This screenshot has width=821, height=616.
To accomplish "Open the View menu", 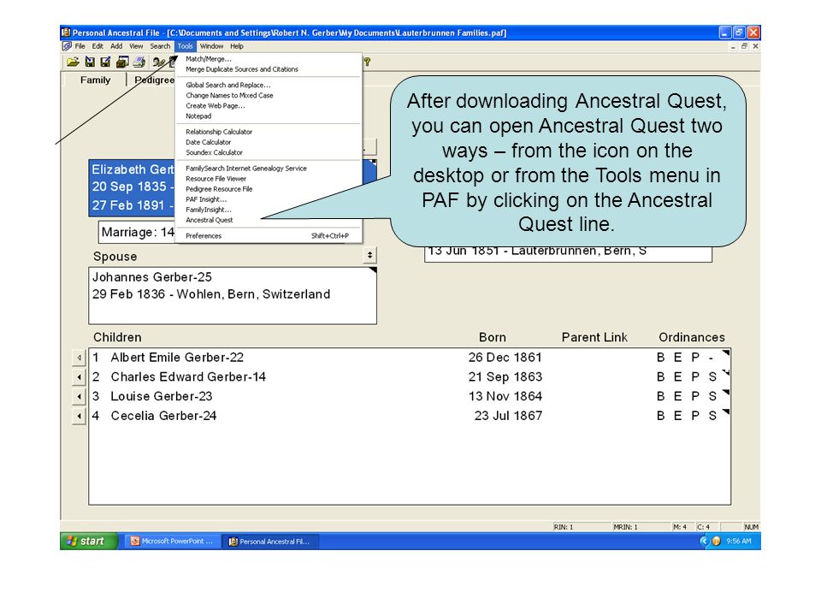I will pos(136,46).
